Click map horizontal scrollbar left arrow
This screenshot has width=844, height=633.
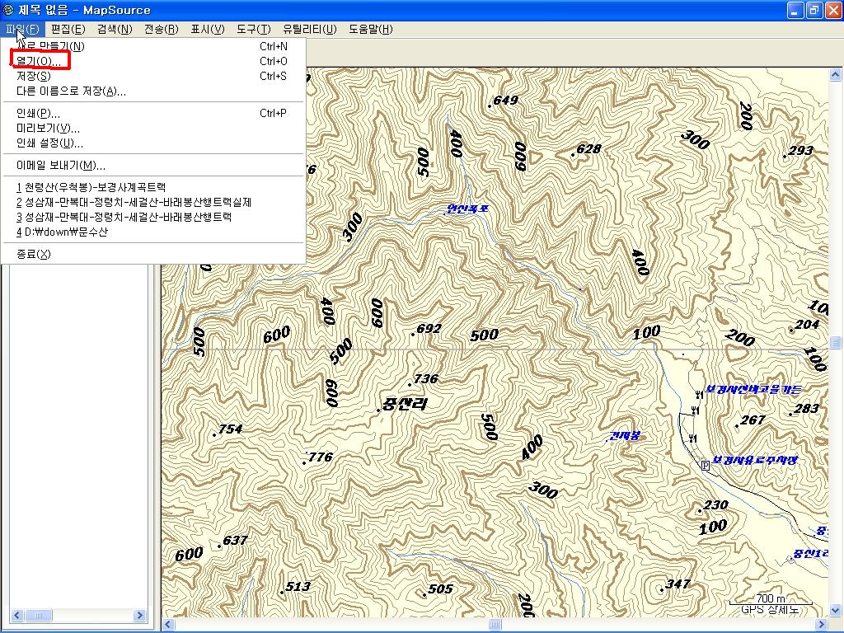[168, 625]
